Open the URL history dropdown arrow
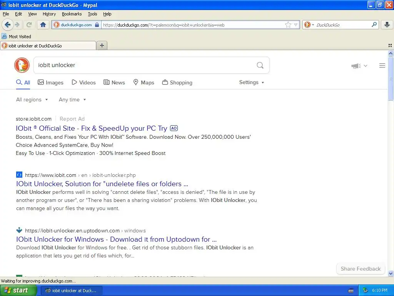This screenshot has height=296, width=394. pyautogui.click(x=296, y=25)
